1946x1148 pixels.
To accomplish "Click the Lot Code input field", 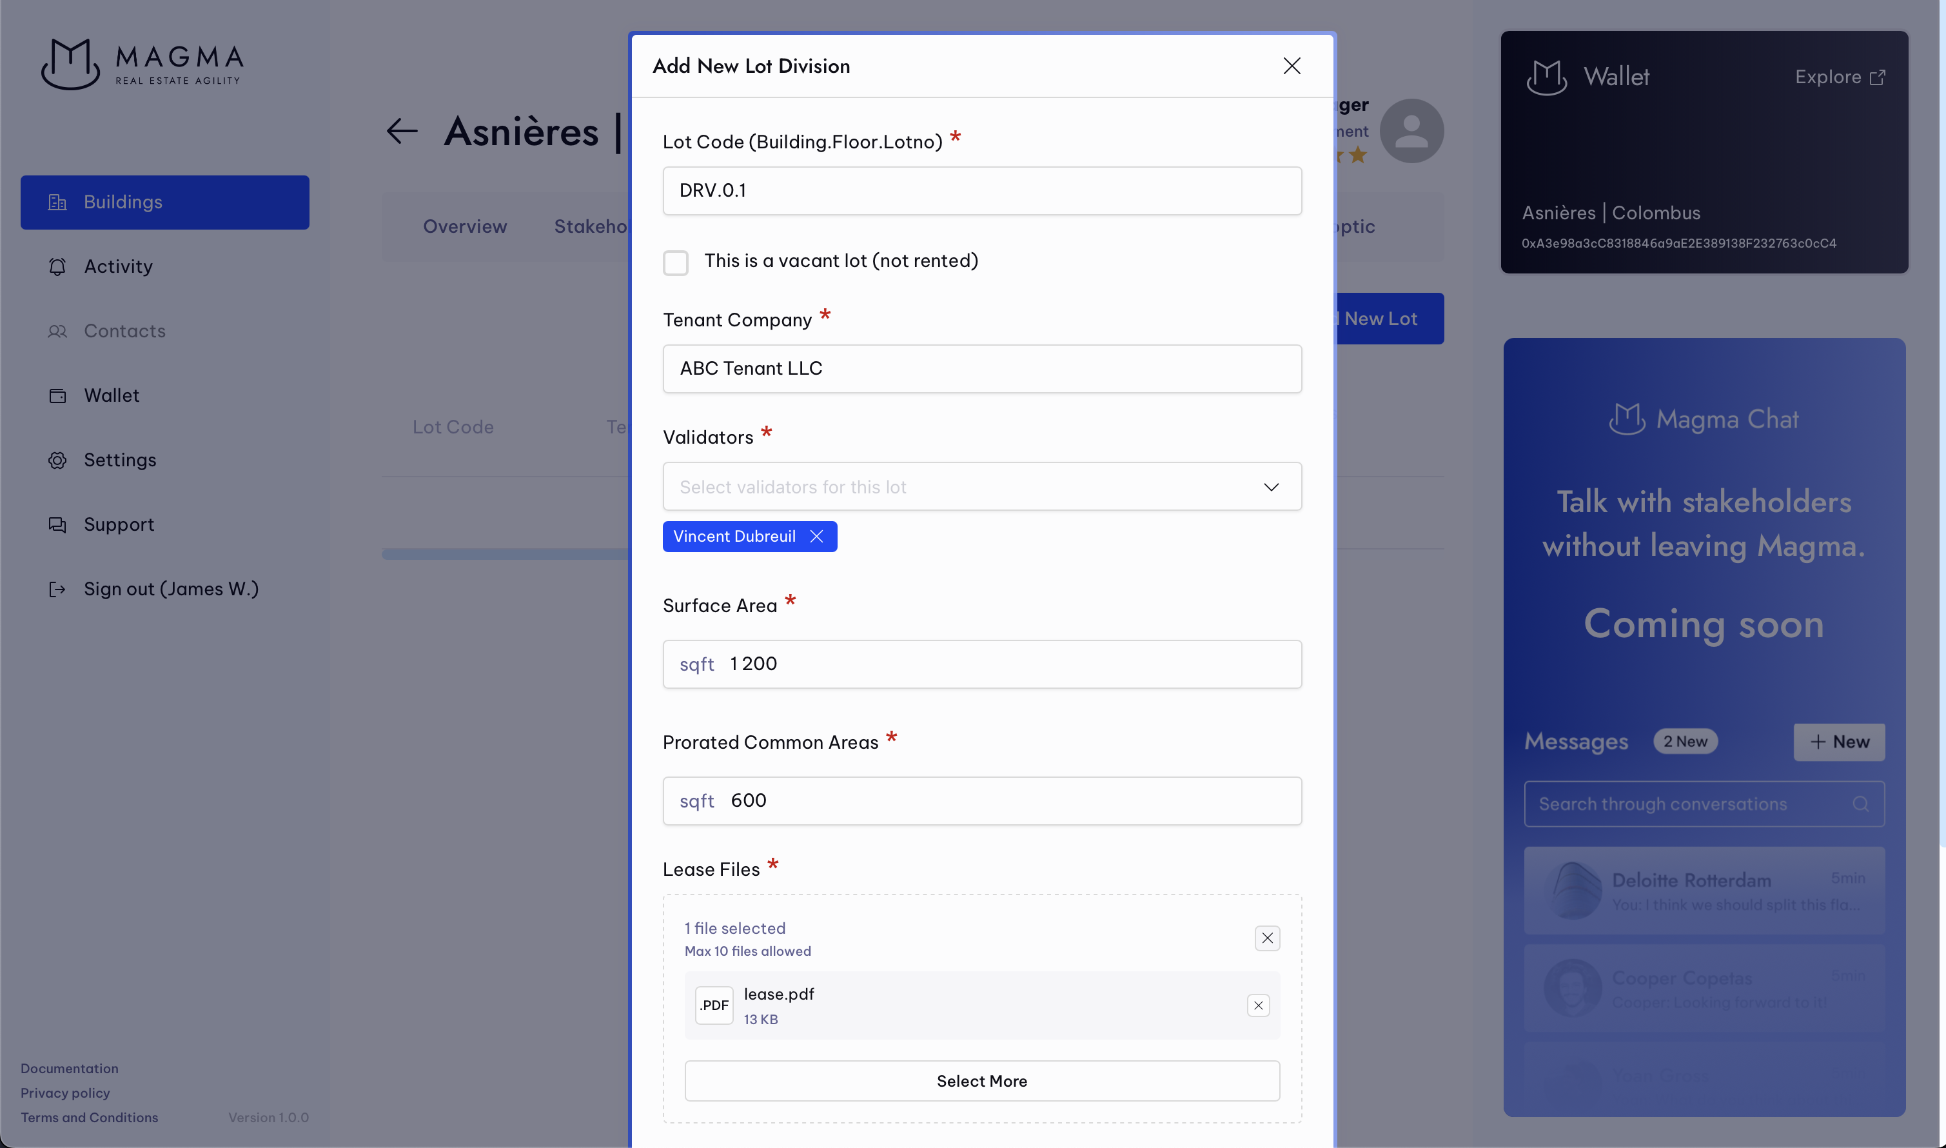I will point(981,190).
